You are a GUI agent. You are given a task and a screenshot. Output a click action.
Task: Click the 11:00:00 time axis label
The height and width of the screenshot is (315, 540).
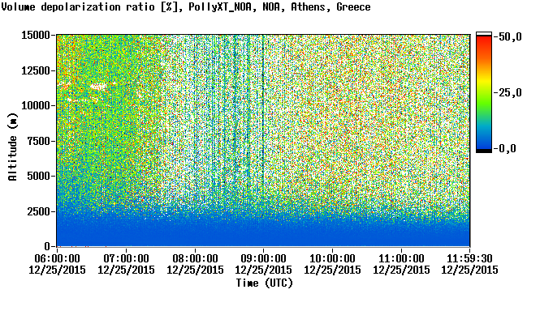click(401, 258)
